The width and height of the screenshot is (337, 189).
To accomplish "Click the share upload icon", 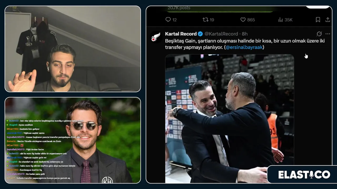I will (x=328, y=20).
